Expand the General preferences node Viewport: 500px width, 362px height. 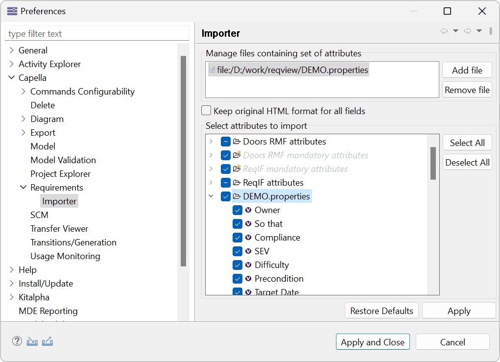(11, 50)
